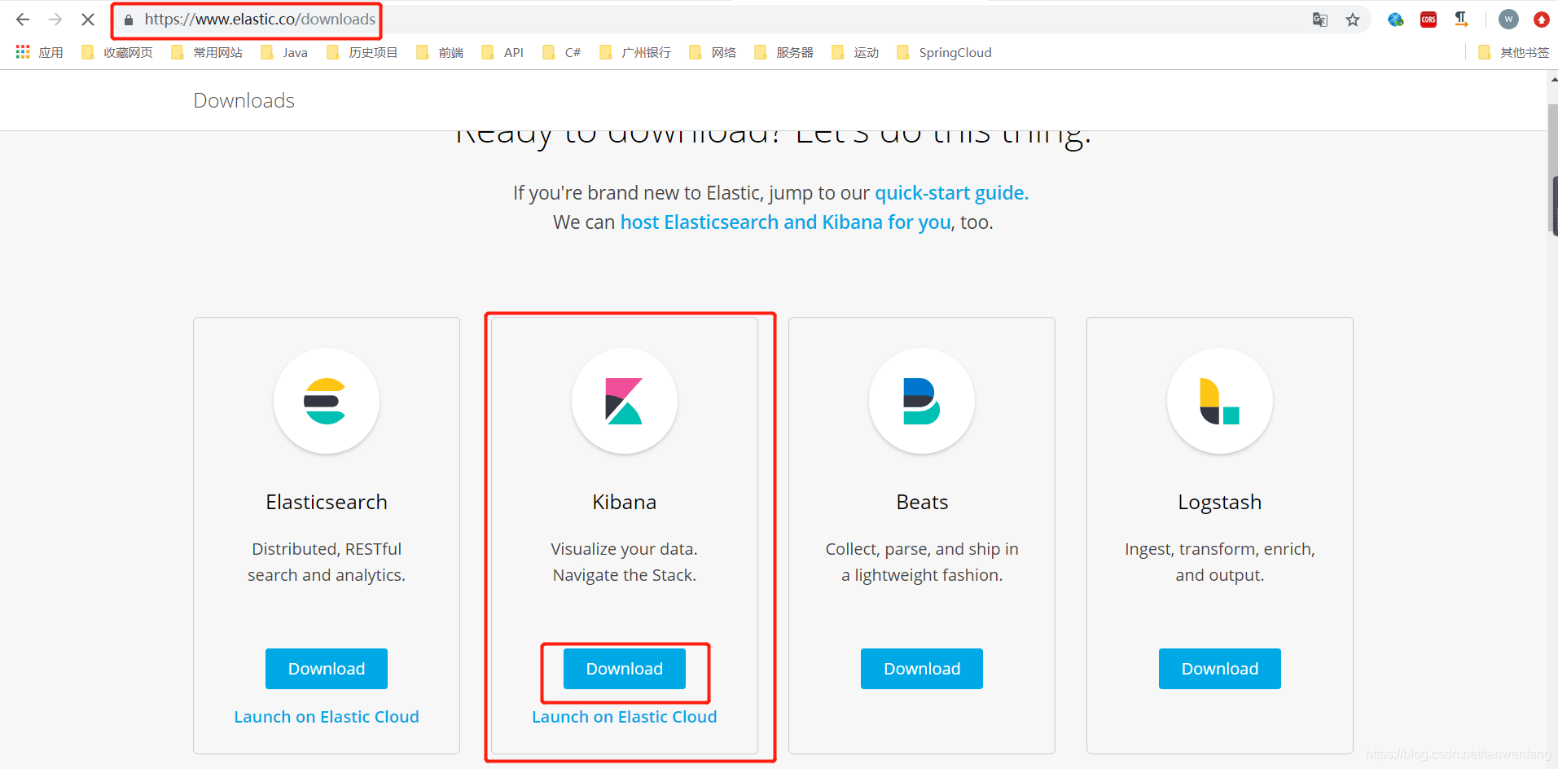Click the red browser update icon

1541,20
